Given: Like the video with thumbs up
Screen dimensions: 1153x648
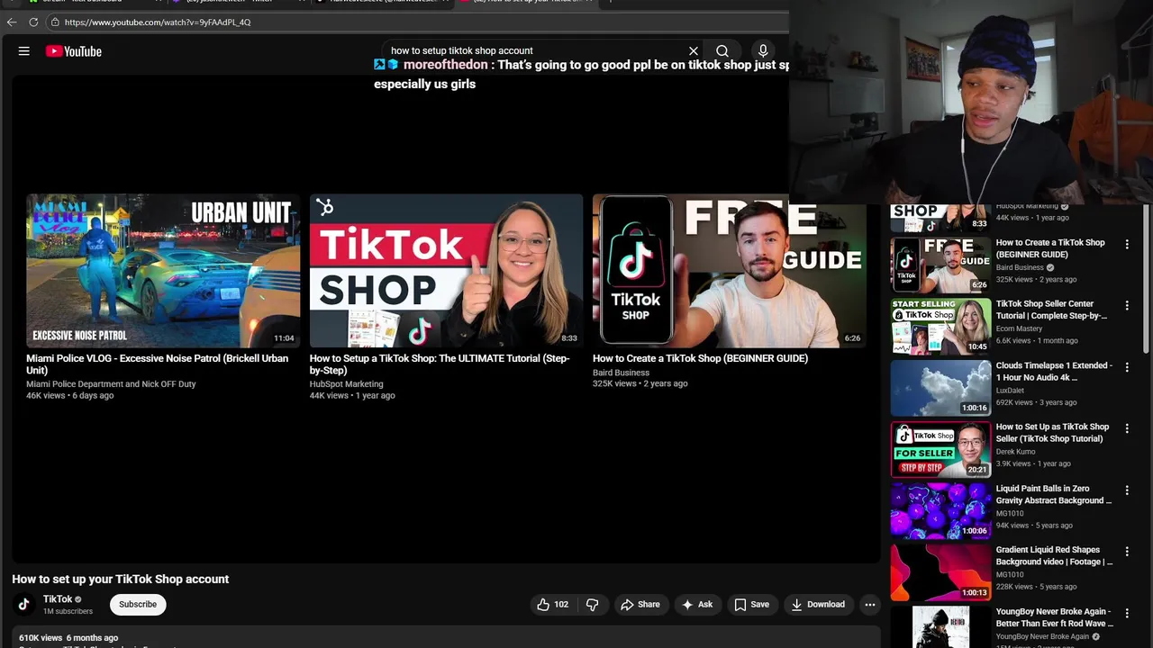Looking at the screenshot, I should [553, 605].
